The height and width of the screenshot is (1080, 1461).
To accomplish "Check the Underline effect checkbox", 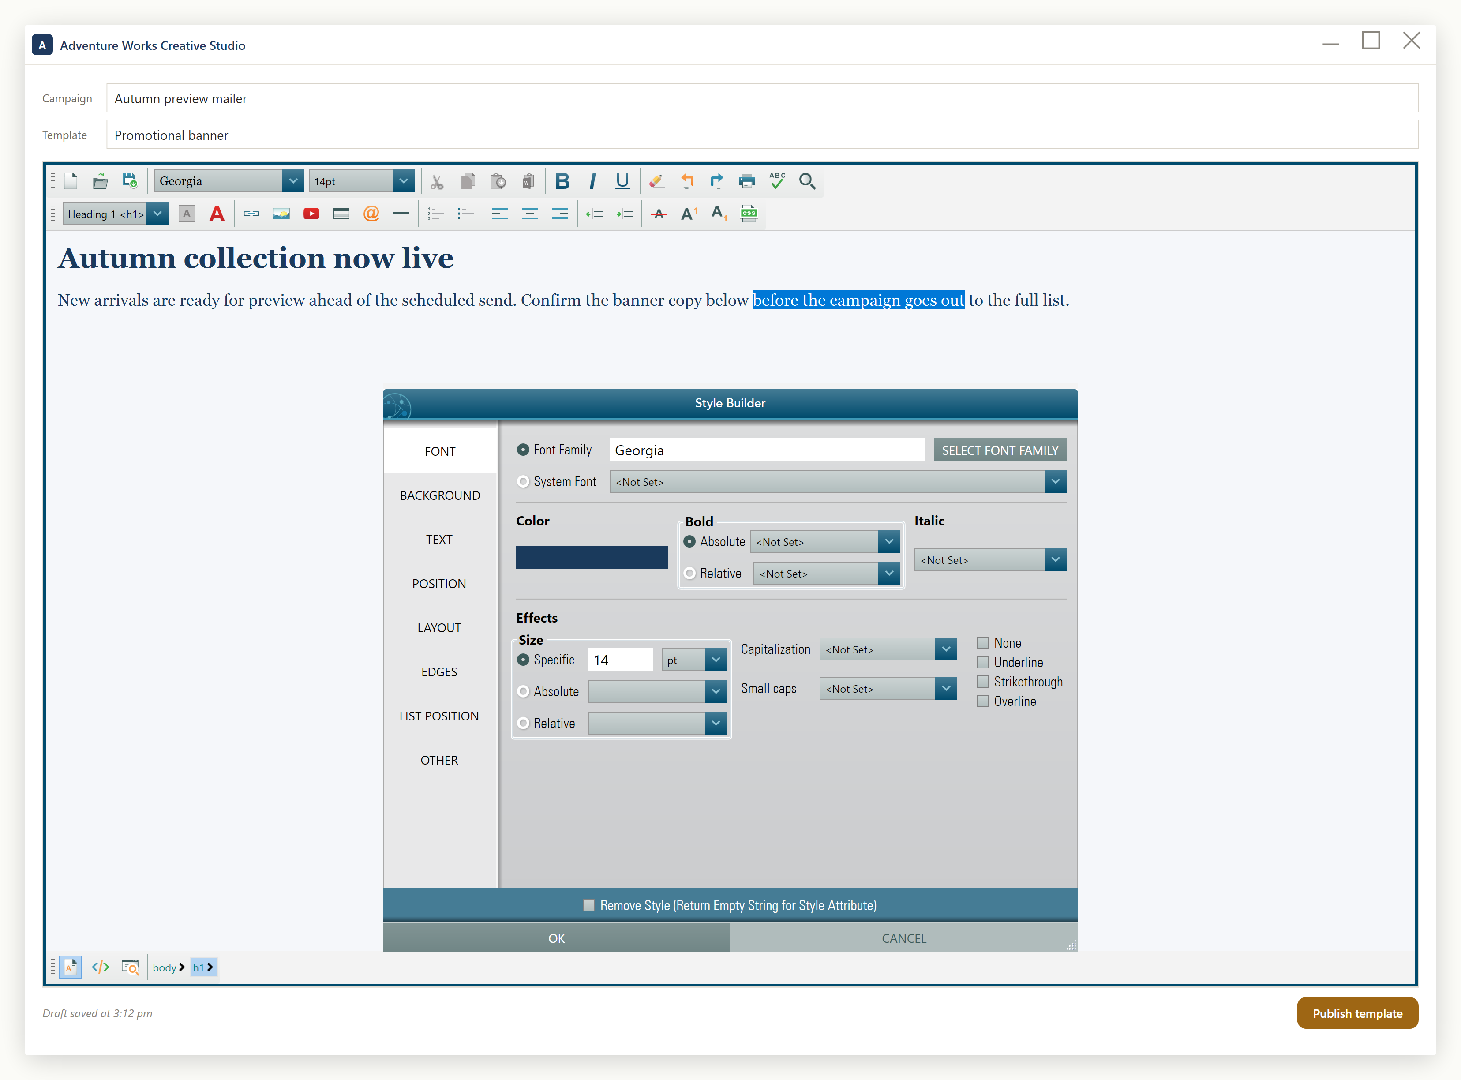I will coord(982,662).
